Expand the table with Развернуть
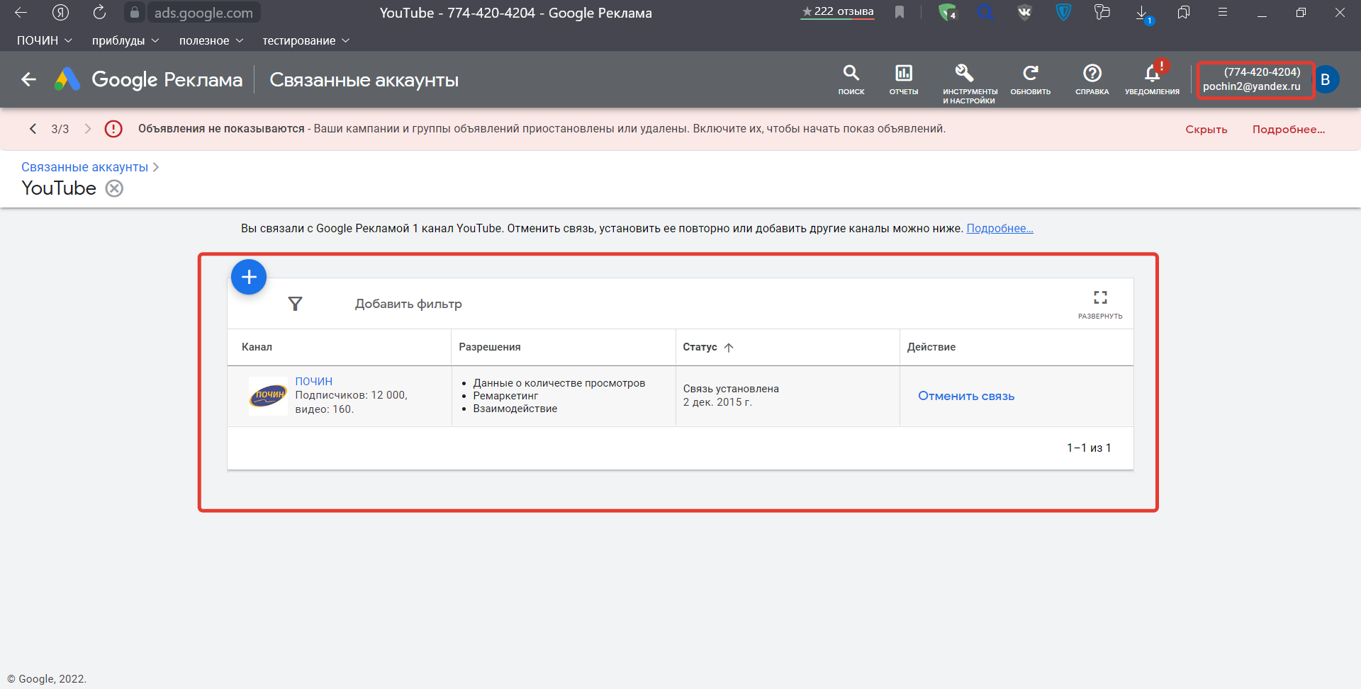This screenshot has width=1361, height=689. point(1100,304)
